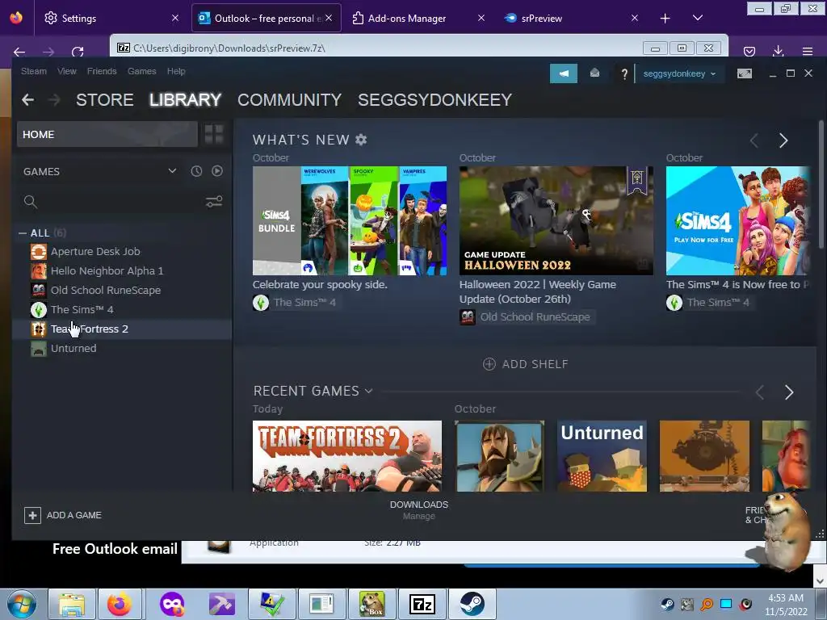Go to the COMMUNITY tab
The height and width of the screenshot is (620, 827).
coord(290,99)
